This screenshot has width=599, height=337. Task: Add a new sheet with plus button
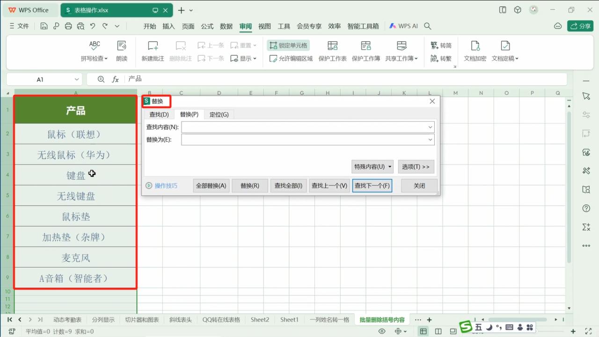429,320
